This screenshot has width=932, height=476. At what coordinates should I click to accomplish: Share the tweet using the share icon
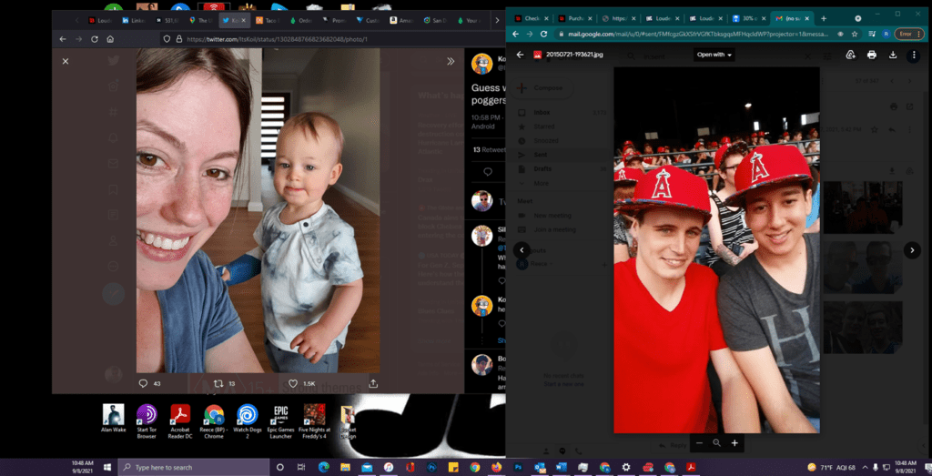[373, 383]
